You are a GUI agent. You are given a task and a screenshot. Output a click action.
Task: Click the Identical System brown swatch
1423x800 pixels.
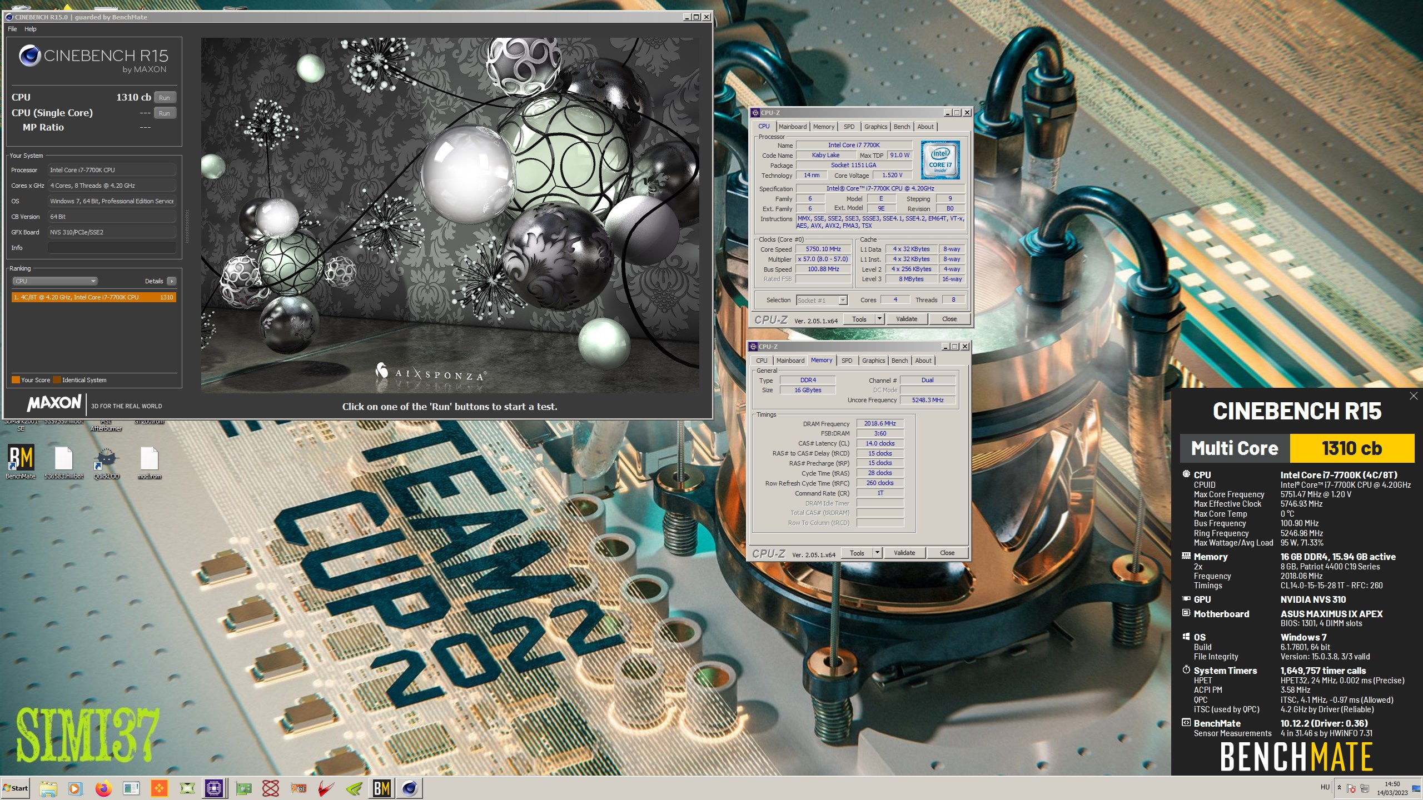tap(57, 380)
